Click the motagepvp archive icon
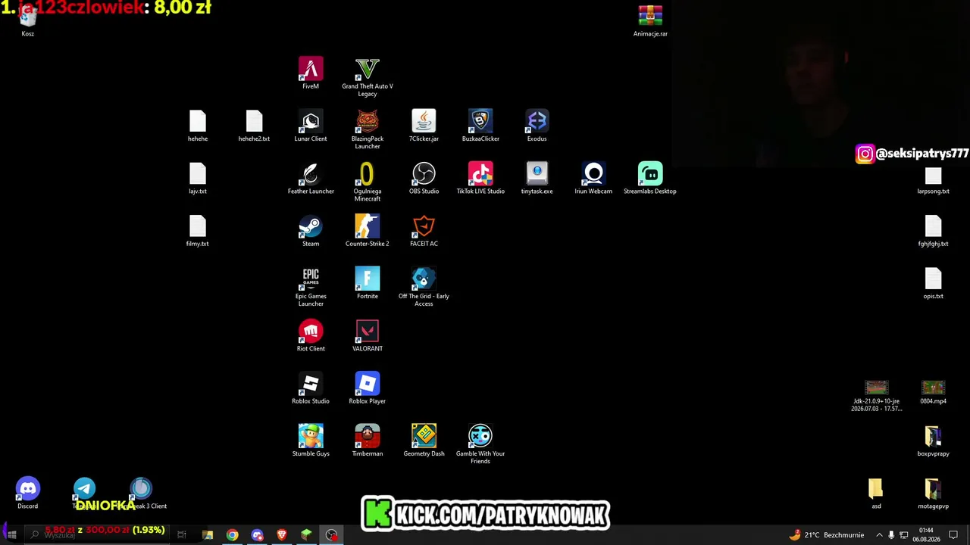Screen dimensions: 970x545 pos(933,493)
